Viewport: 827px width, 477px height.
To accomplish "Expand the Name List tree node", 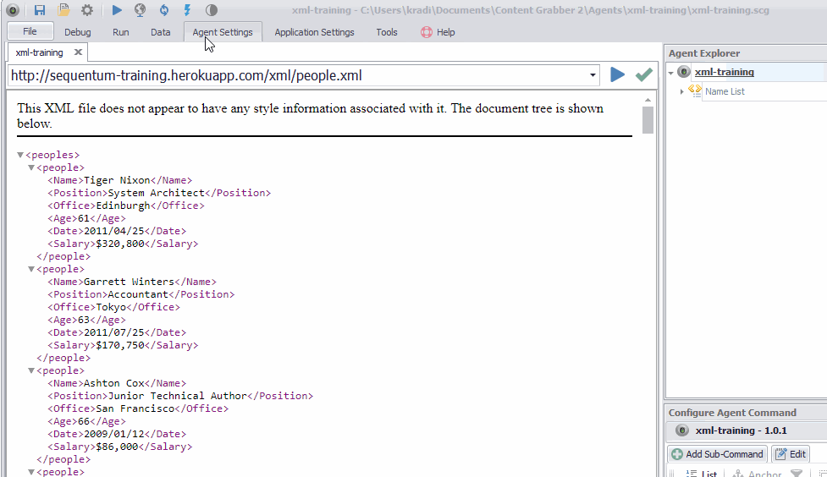I will coord(682,91).
